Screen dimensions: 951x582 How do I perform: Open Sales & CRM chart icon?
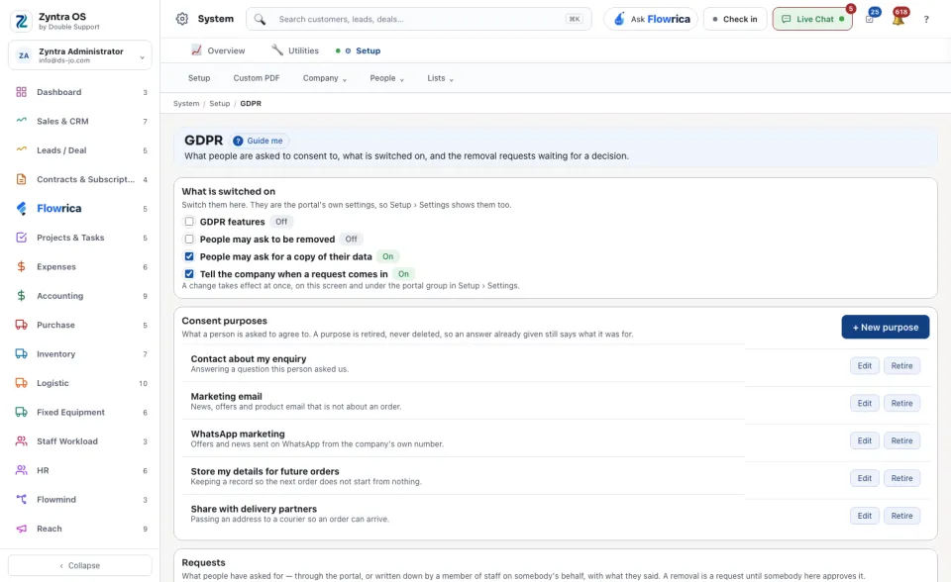21,121
